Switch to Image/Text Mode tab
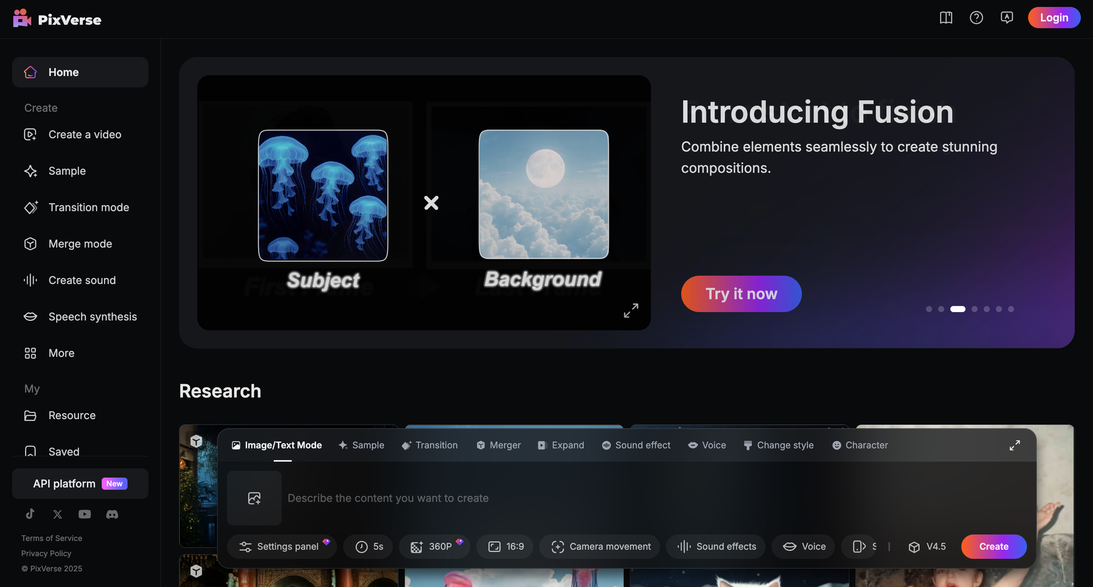Image resolution: width=1093 pixels, height=587 pixels. (x=277, y=445)
